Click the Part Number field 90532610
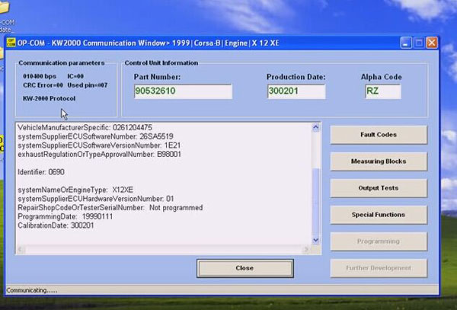 pos(183,91)
